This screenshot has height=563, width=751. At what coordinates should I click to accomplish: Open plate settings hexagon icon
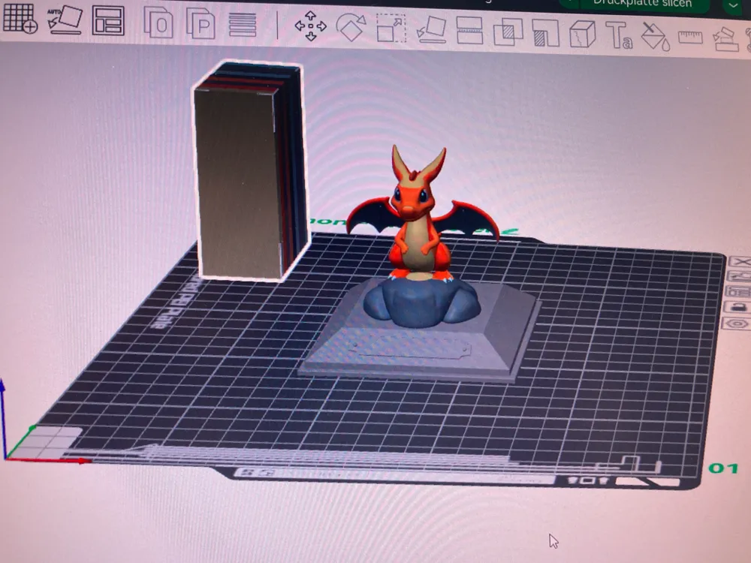pos(737,324)
